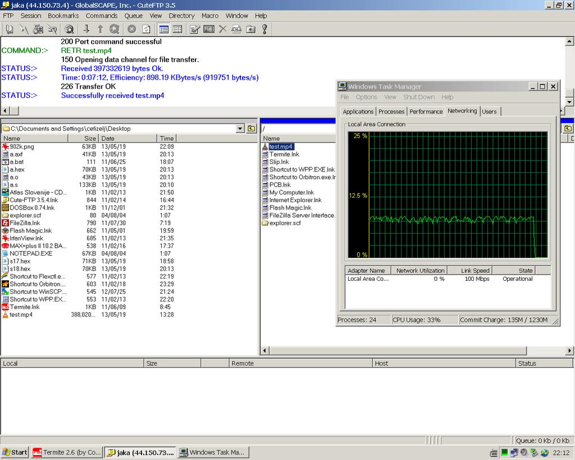Screen dimensions: 575x460
Task: Open Site Manager book icon in toolbar
Action: 10,29
